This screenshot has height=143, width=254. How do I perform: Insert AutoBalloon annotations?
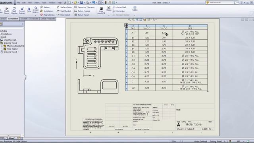tap(47, 11)
